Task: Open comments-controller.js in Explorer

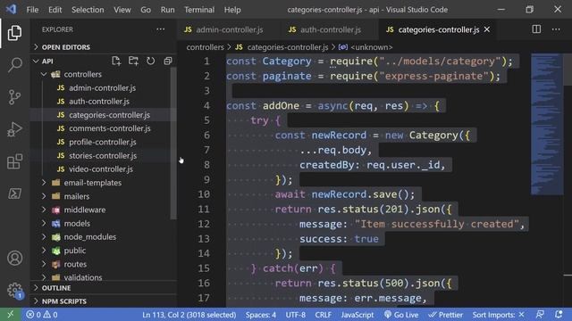Action: click(x=104, y=128)
